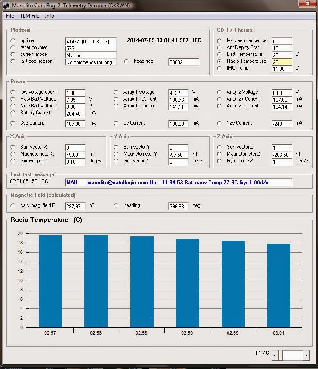Screen dimensions: 318x369
Task: Select Magnetometer Y radio button
Action: click(116, 154)
